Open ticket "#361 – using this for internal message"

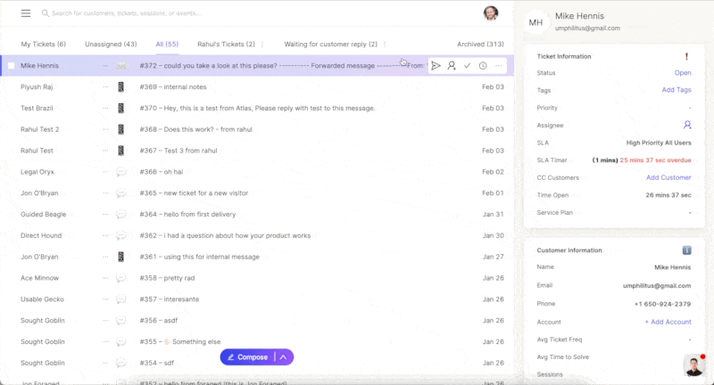[199, 257]
